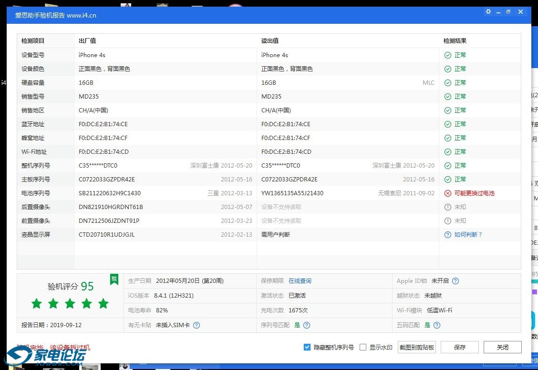
Task: Open 在线查询 warranty link
Action: 300,281
